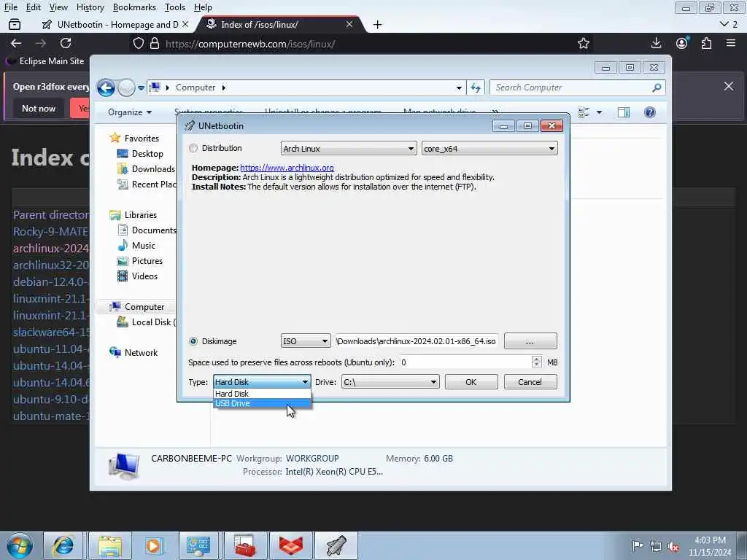Go back in the Explorer window
Image resolution: width=747 pixels, height=560 pixels.
[x=106, y=87]
